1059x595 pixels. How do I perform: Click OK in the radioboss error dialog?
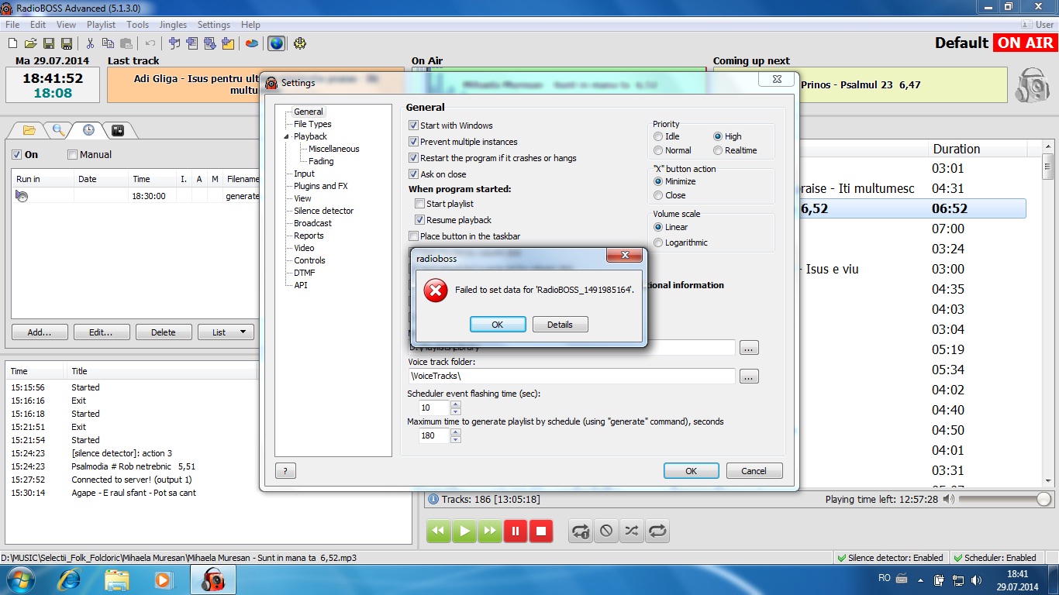click(x=498, y=325)
